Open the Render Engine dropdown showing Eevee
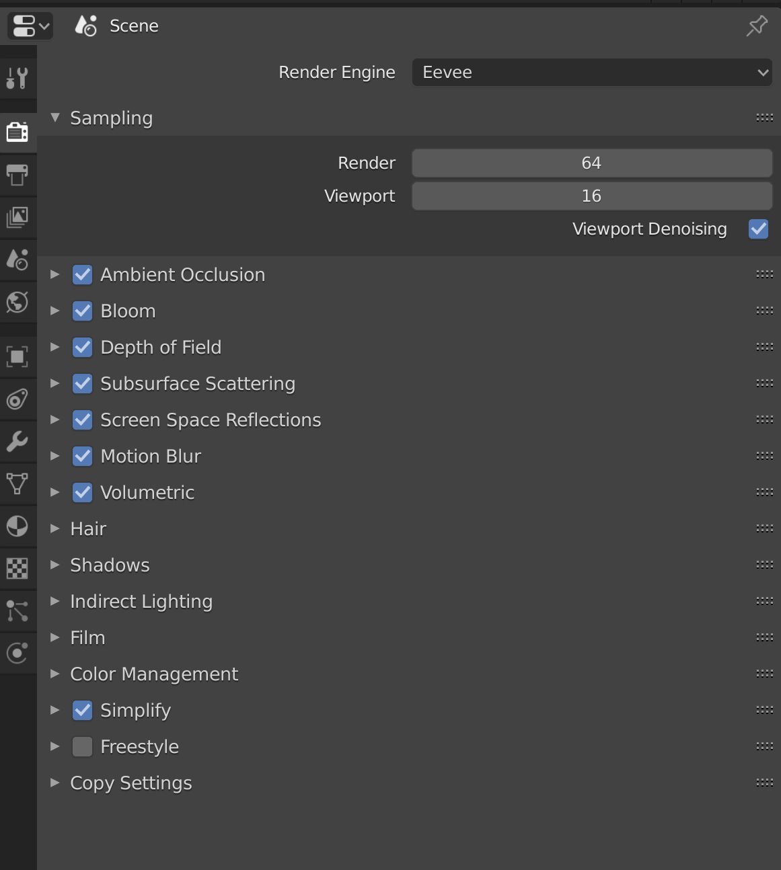The width and height of the screenshot is (781, 870). [592, 72]
